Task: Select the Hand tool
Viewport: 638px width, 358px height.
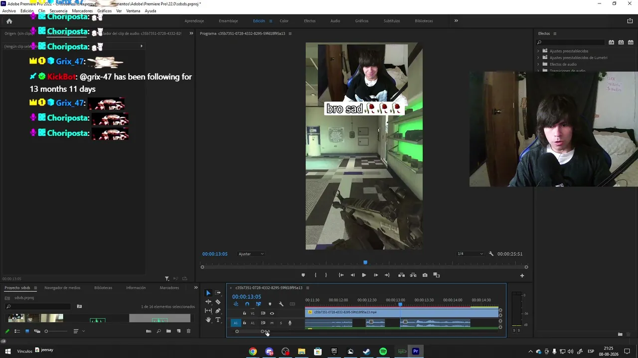Action: (x=208, y=320)
